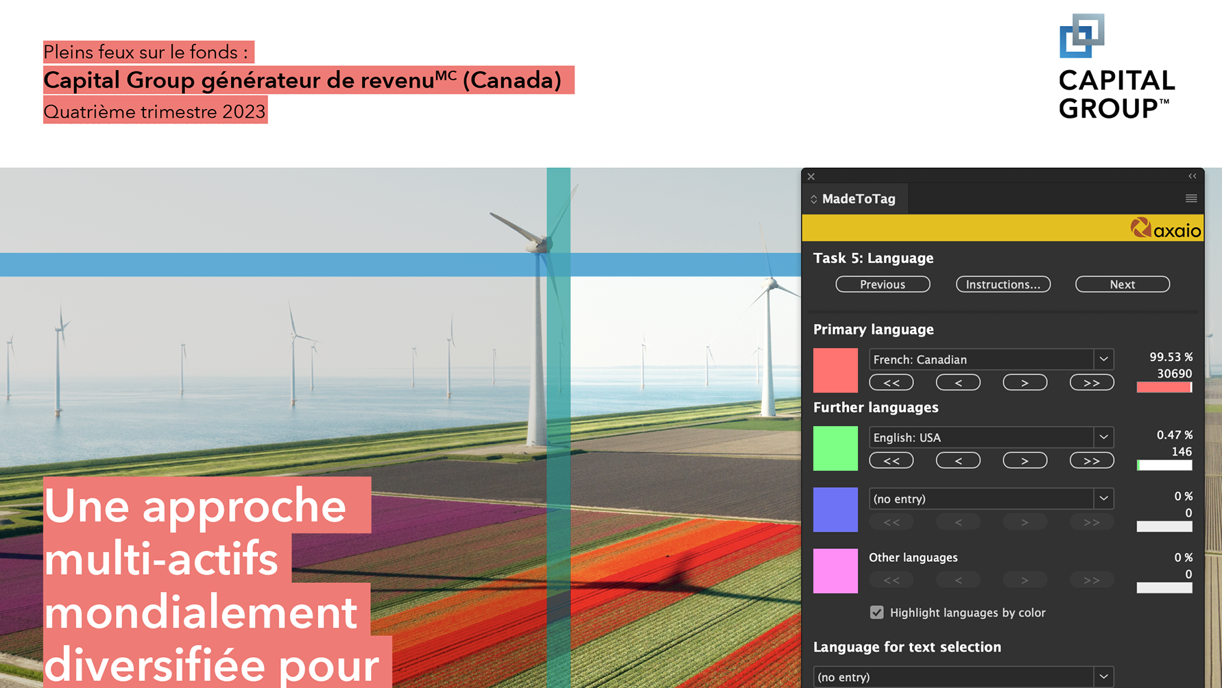Click the 'mondialement' headline line
The width and height of the screenshot is (1222, 688).
coord(201,613)
